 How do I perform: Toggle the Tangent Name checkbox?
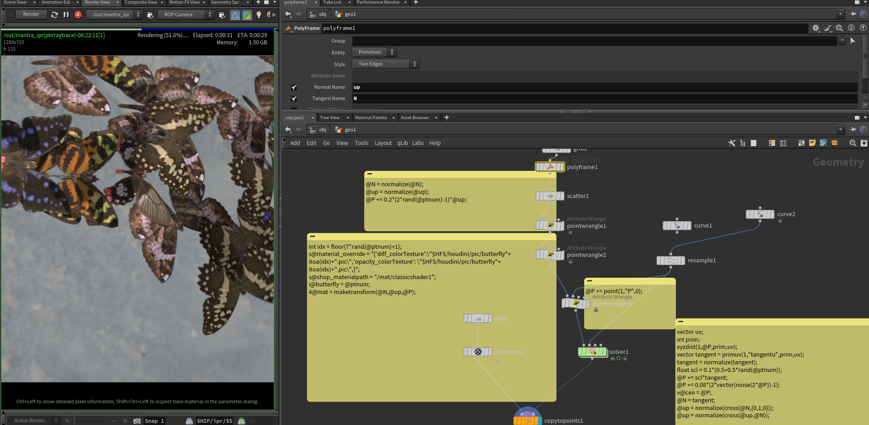(x=294, y=99)
